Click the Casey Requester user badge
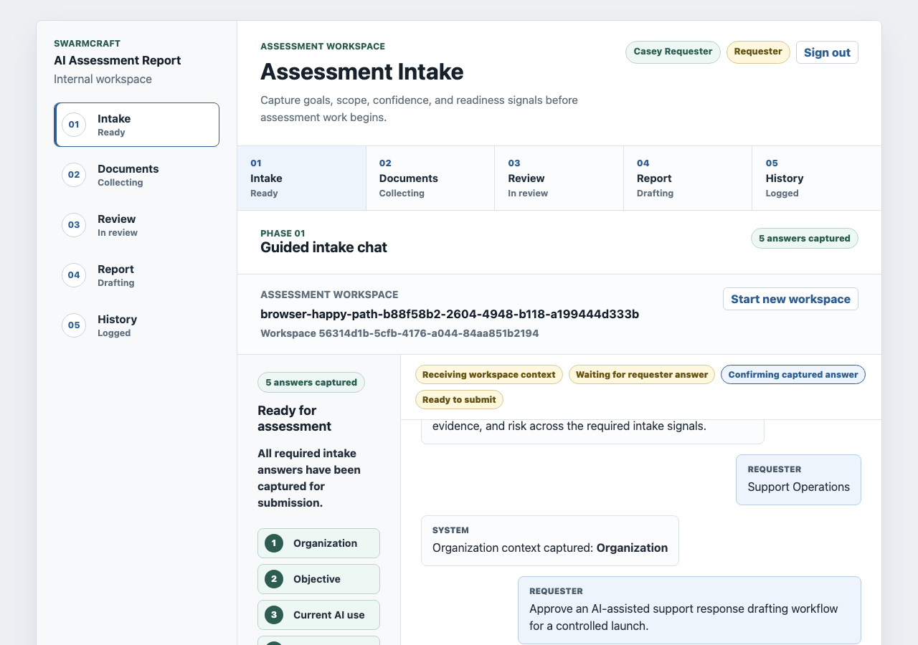This screenshot has height=645, width=918. (673, 52)
